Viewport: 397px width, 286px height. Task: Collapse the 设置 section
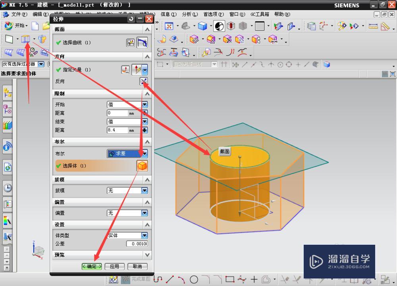coord(147,225)
